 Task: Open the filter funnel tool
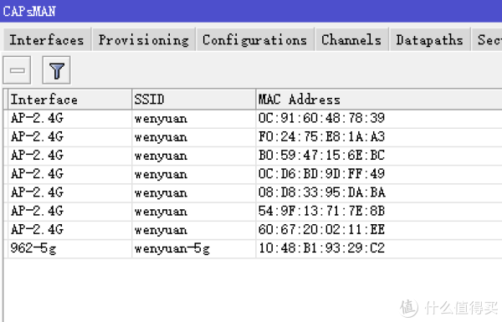coord(56,70)
